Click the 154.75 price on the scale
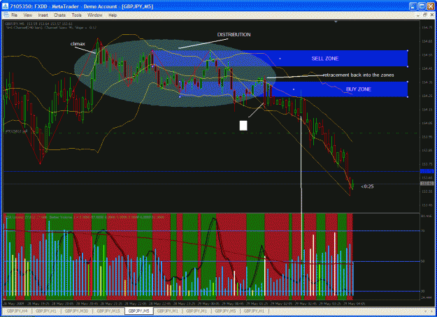437x317 pixels. (427, 27)
